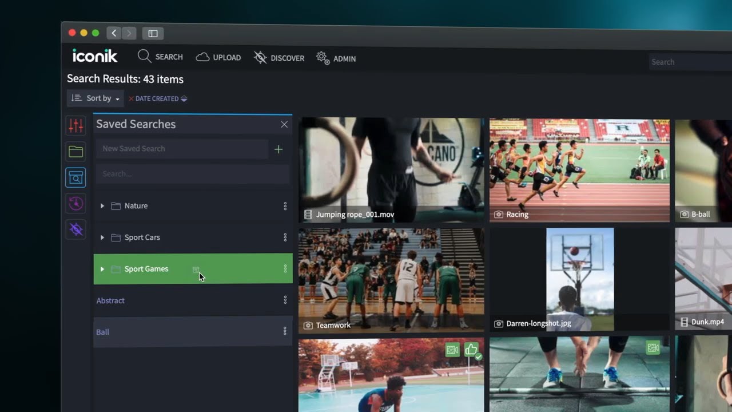Toggle DATE CREATED sort direction arrows
The width and height of the screenshot is (732, 412).
pos(184,98)
